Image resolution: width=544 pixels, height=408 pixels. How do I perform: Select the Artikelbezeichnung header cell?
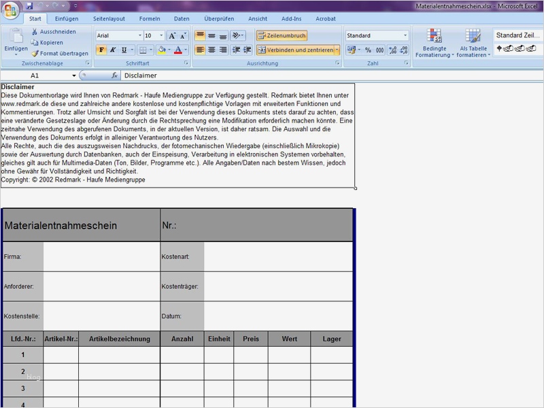(x=120, y=339)
